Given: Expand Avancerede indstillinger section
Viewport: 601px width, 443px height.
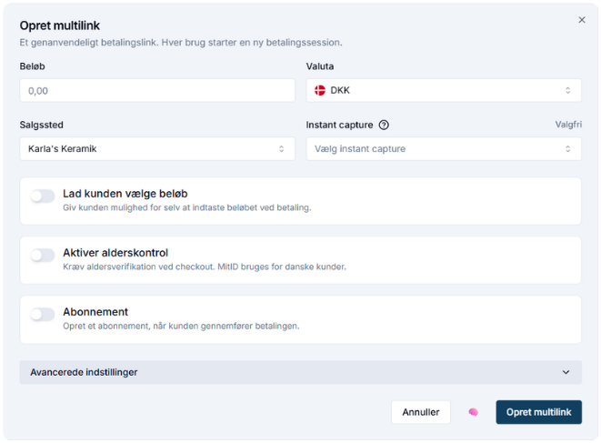Looking at the screenshot, I should point(300,372).
